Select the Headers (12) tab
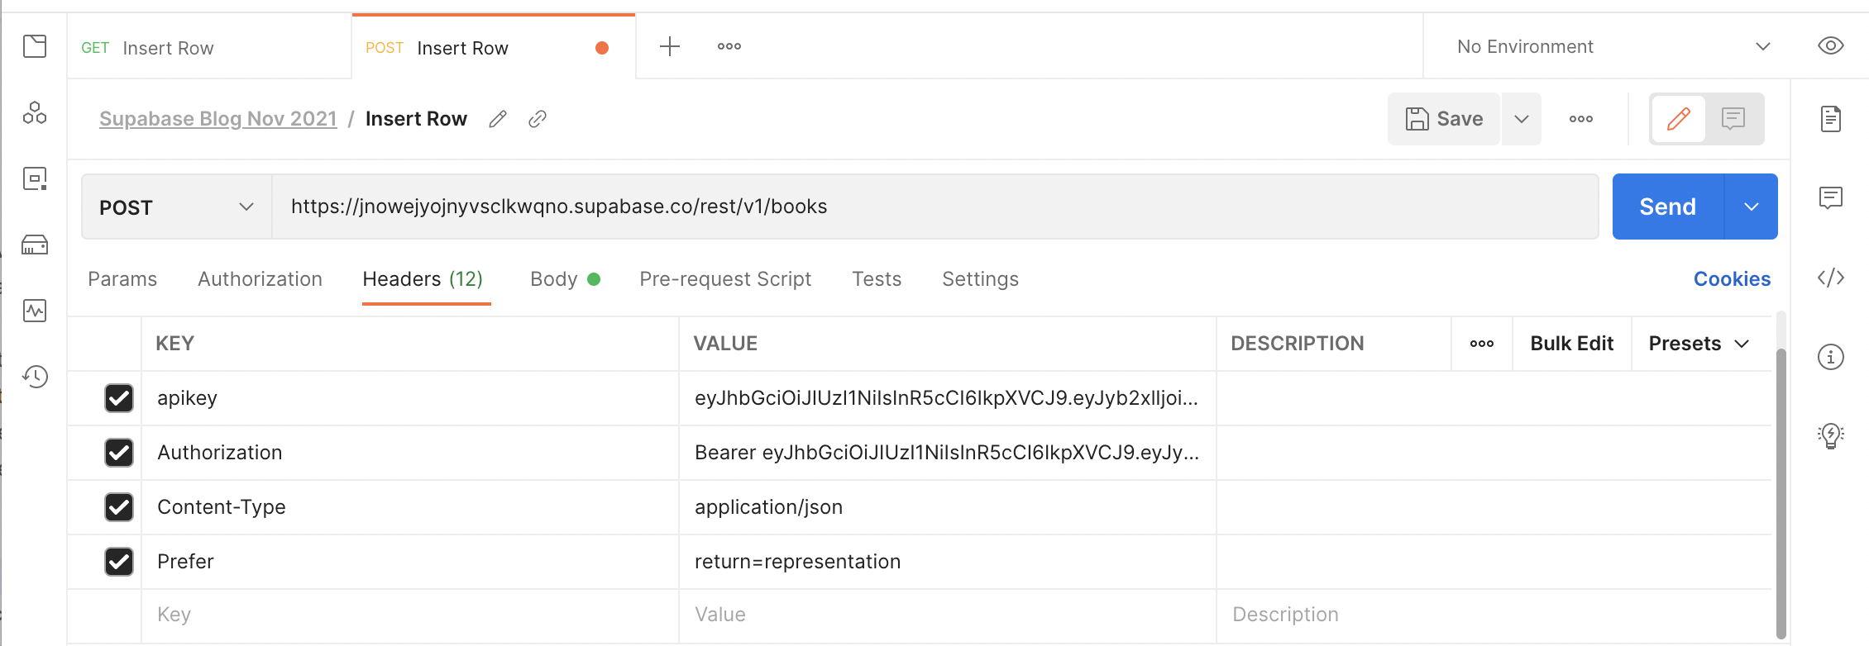The height and width of the screenshot is (646, 1869). coord(423,279)
